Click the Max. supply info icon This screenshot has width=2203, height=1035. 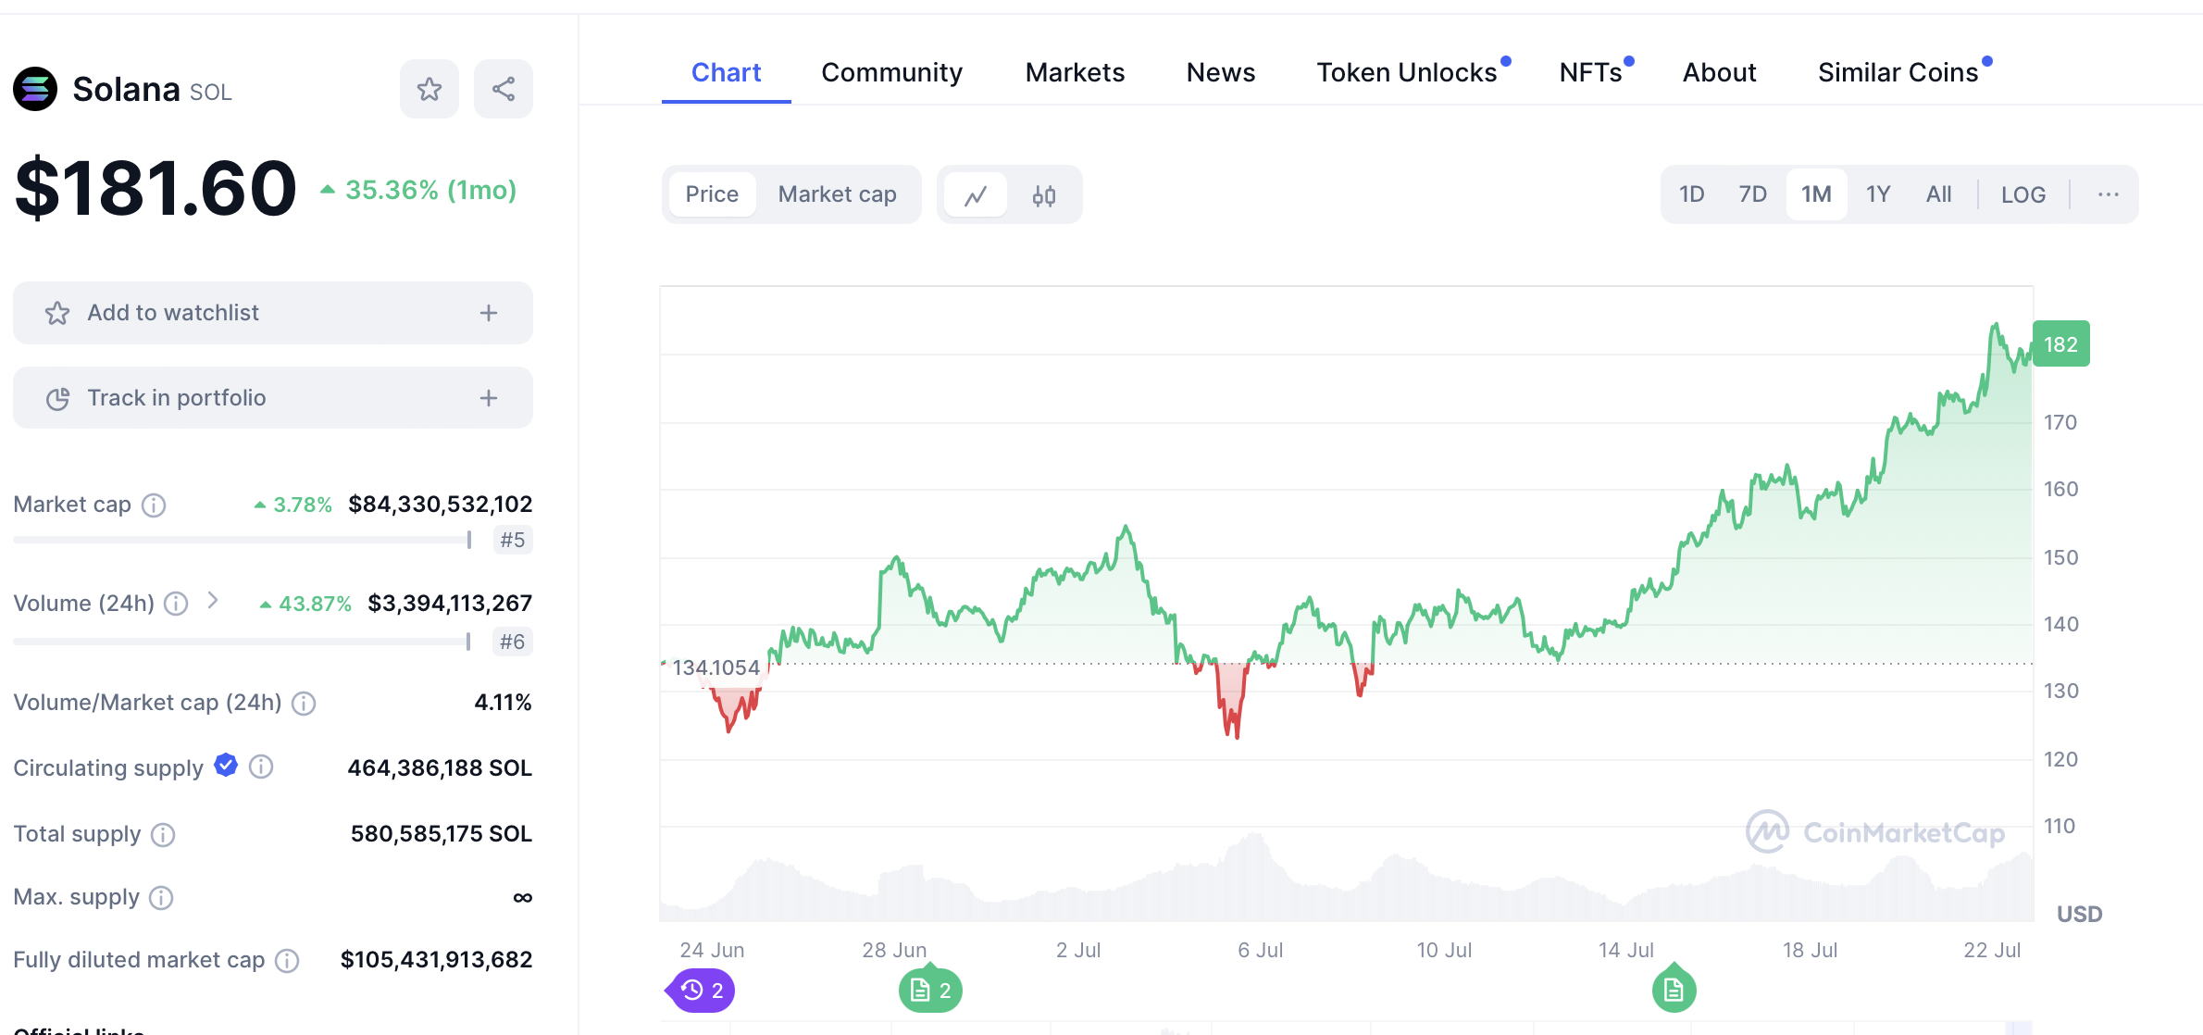(161, 897)
